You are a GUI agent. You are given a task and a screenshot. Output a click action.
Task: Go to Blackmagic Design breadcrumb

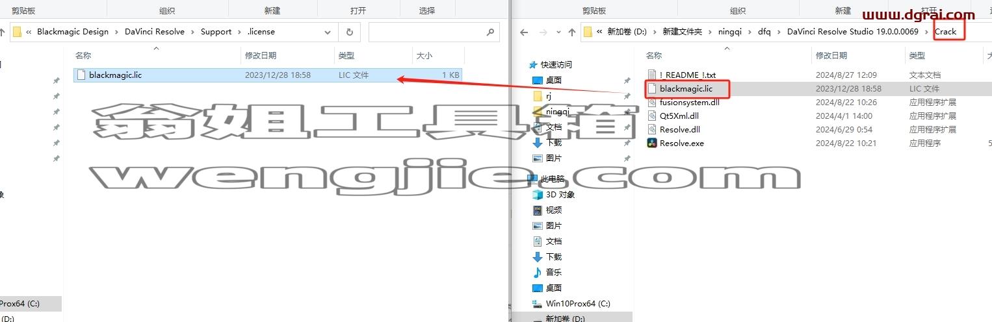tap(73, 32)
